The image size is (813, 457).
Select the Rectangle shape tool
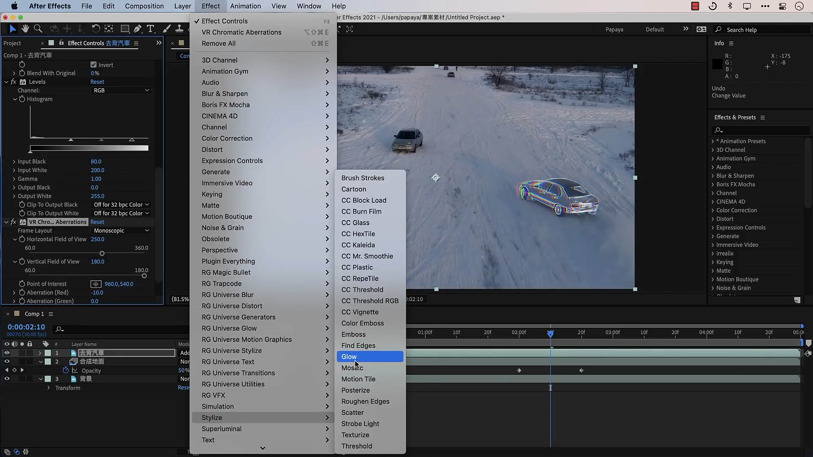(x=124, y=29)
